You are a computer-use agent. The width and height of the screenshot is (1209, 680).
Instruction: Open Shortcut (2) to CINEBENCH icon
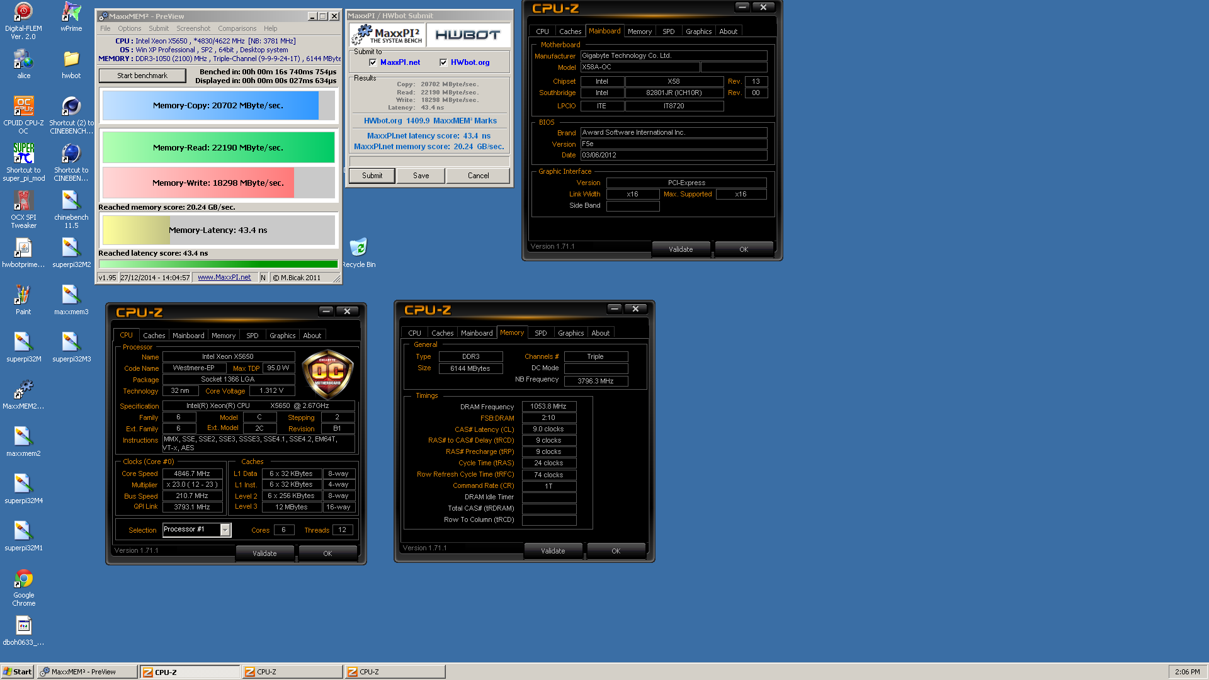[71, 115]
